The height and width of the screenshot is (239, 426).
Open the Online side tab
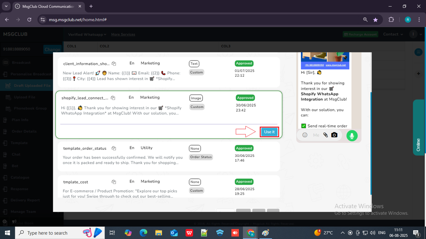[x=419, y=127]
